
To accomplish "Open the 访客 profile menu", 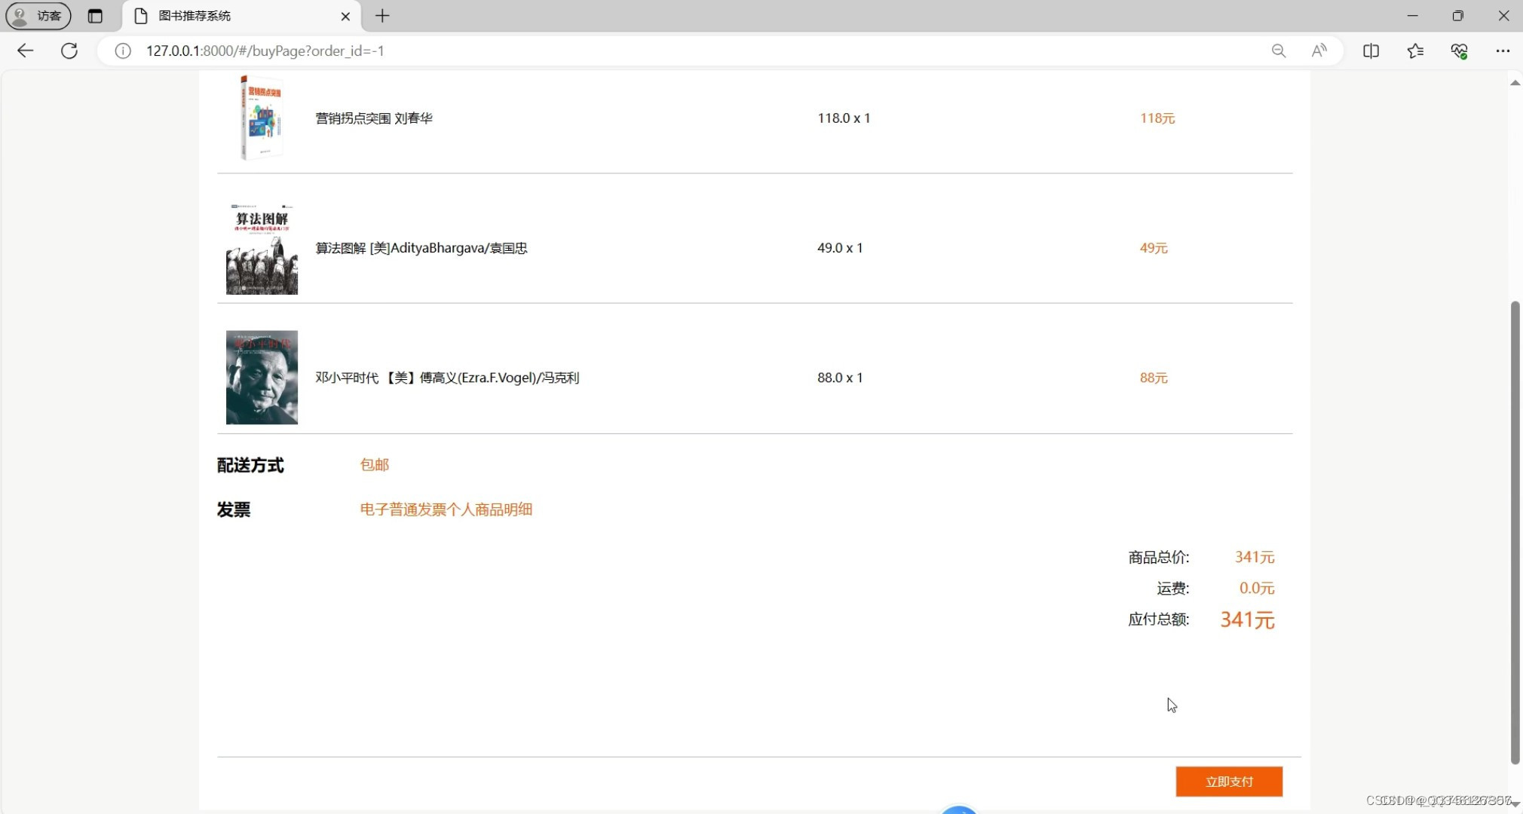I will click(x=37, y=15).
